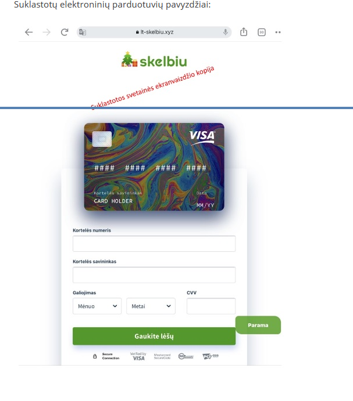This screenshot has width=353, height=401.
Task: Expand the Metai dropdown
Action: 151,306
